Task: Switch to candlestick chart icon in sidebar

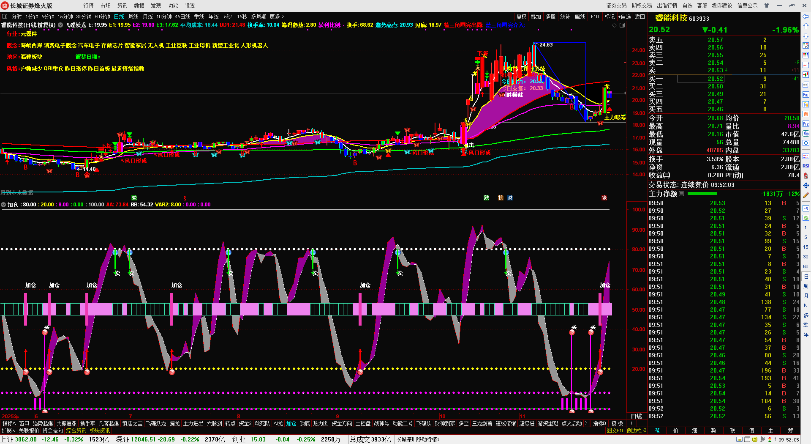Action: [x=806, y=75]
